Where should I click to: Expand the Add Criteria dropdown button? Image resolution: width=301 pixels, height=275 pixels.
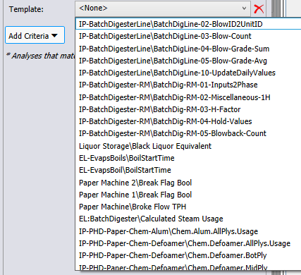click(x=35, y=35)
